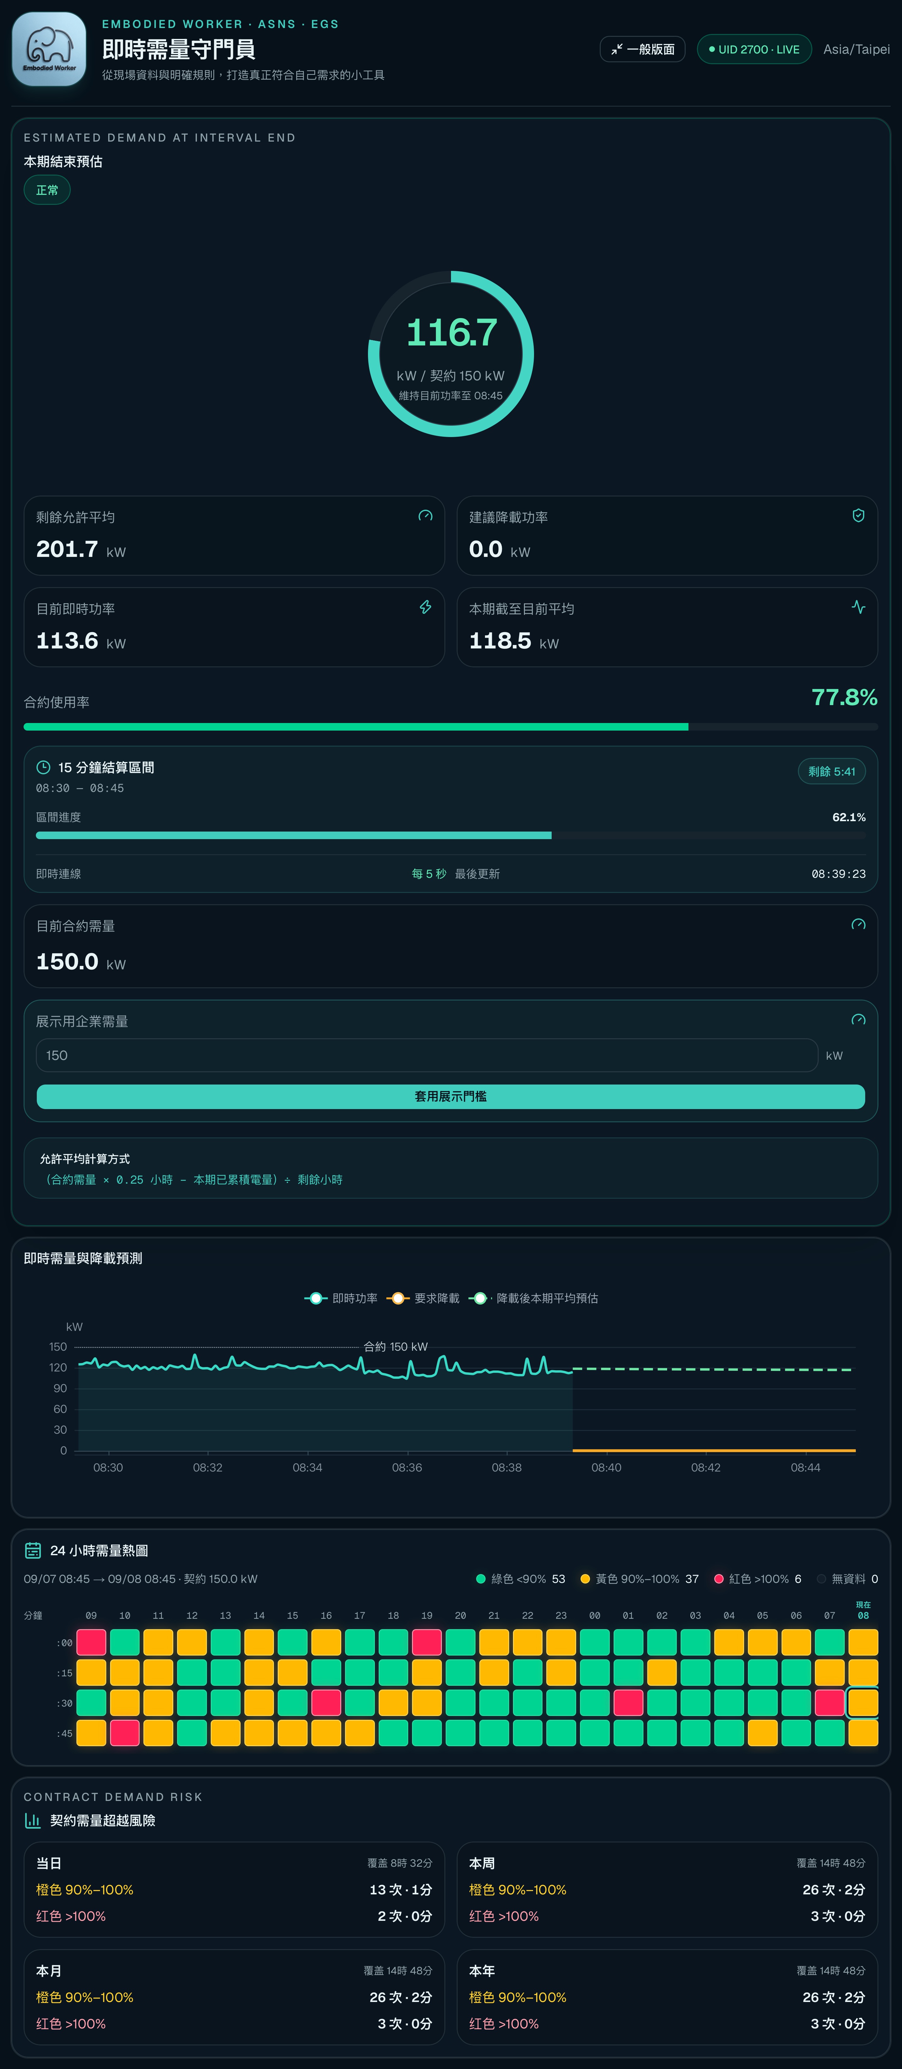Switch to 一般版面 layout button

tap(642, 49)
